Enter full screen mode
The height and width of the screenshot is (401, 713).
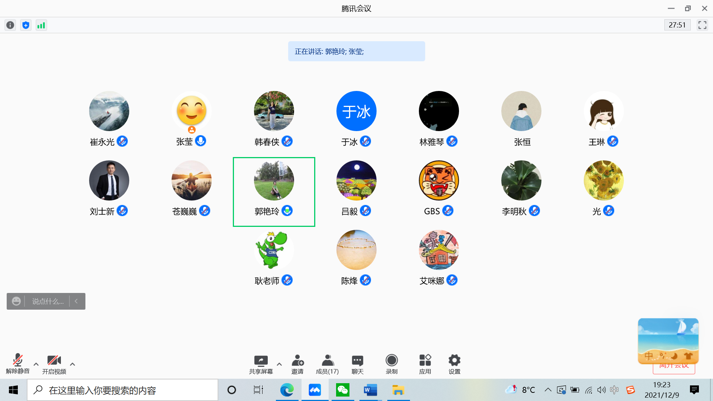(702, 25)
